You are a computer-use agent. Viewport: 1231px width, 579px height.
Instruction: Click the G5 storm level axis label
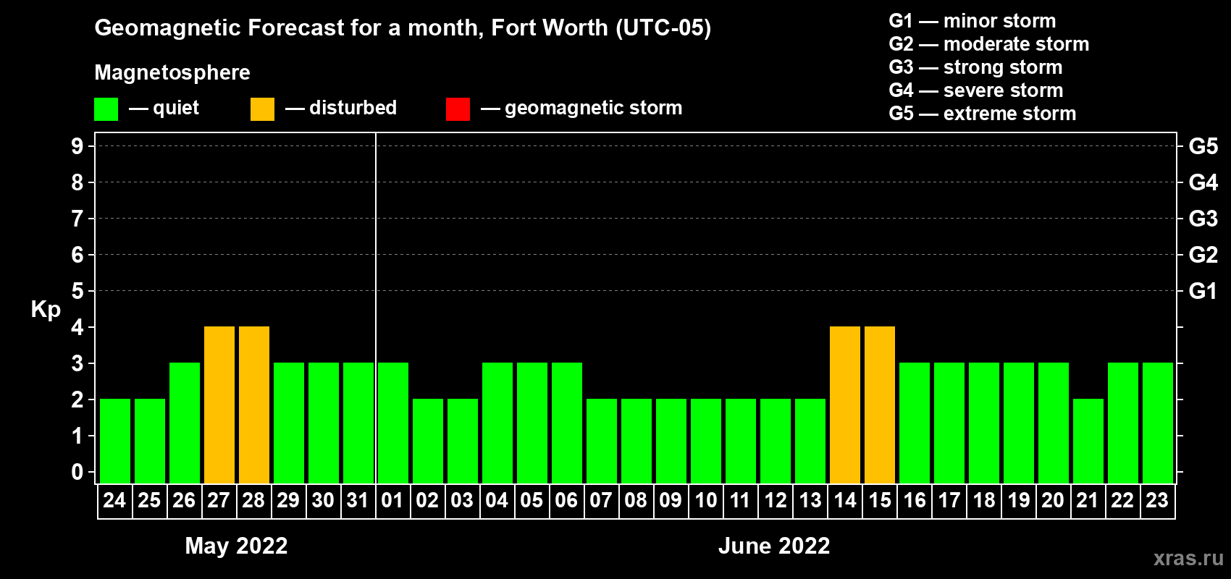click(x=1203, y=146)
